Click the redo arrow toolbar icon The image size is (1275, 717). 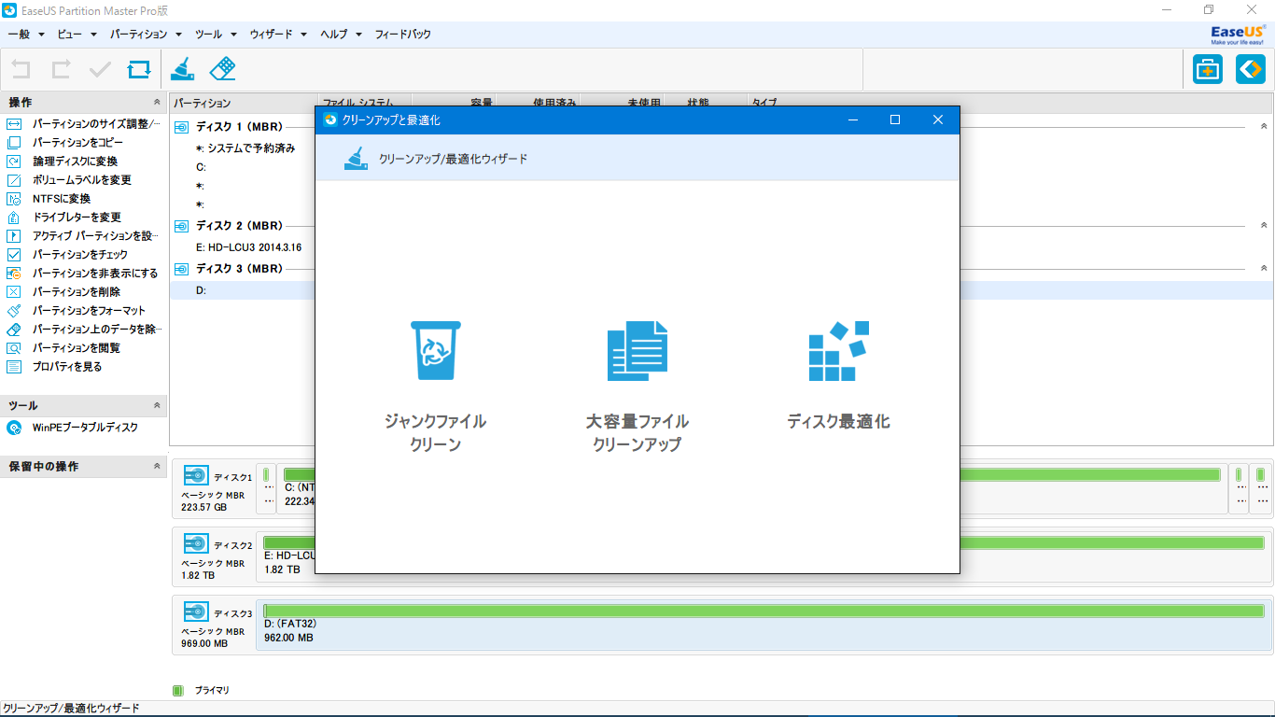[61, 69]
